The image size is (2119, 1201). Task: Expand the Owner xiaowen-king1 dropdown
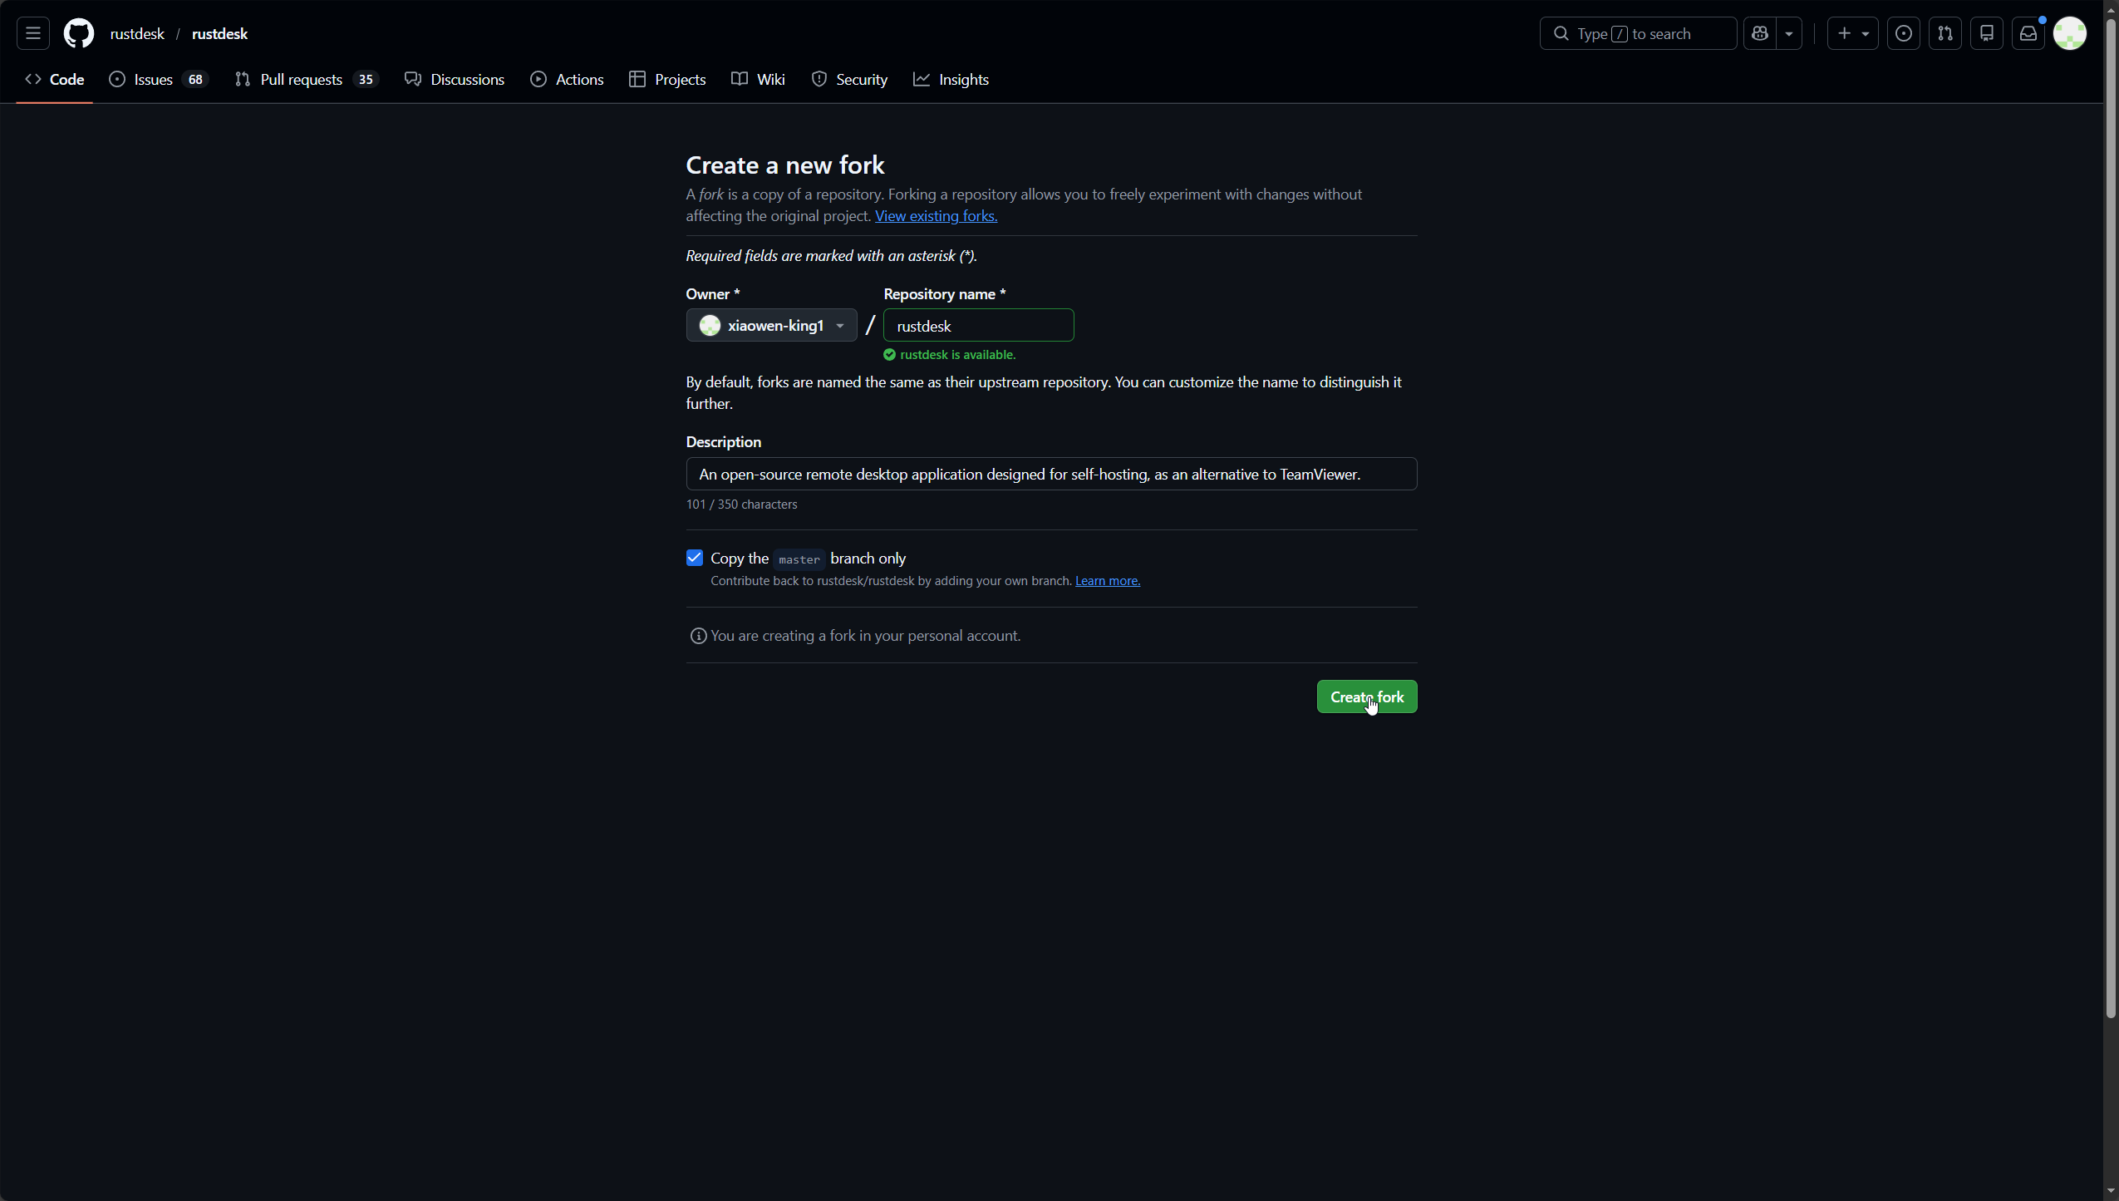click(x=771, y=325)
